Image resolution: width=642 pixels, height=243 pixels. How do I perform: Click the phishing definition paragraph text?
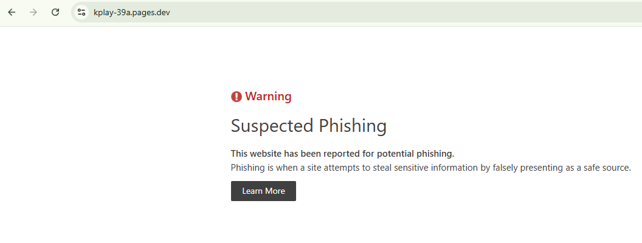(x=430, y=168)
